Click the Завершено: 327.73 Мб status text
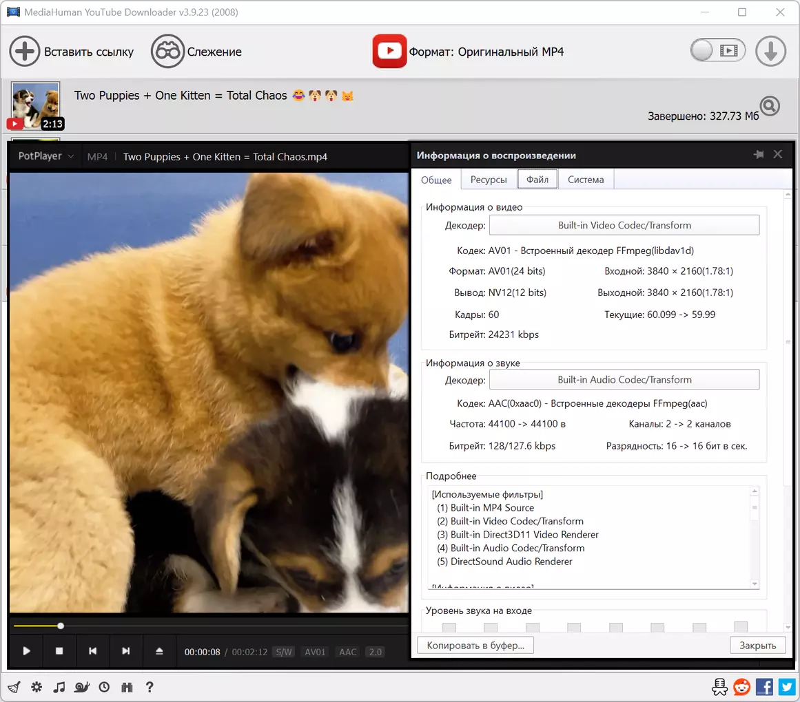The width and height of the screenshot is (800, 702). coord(703,116)
